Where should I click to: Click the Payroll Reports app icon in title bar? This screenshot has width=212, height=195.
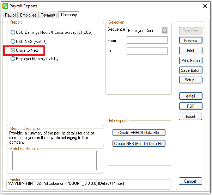[x=5, y=6]
